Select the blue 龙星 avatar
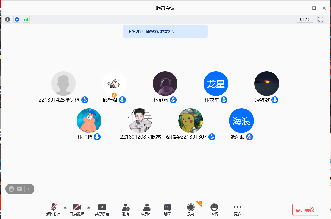This screenshot has height=219, width=331. pos(216,84)
